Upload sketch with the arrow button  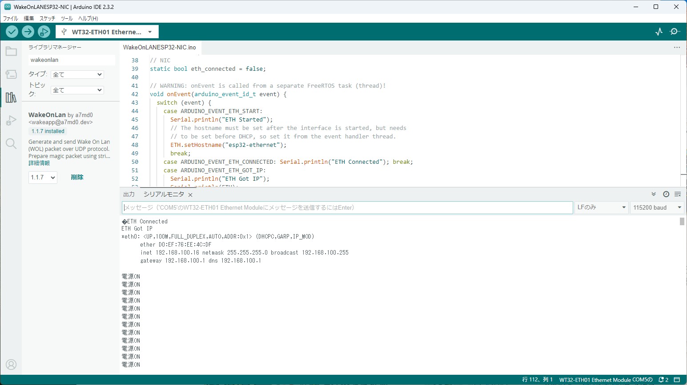point(28,32)
